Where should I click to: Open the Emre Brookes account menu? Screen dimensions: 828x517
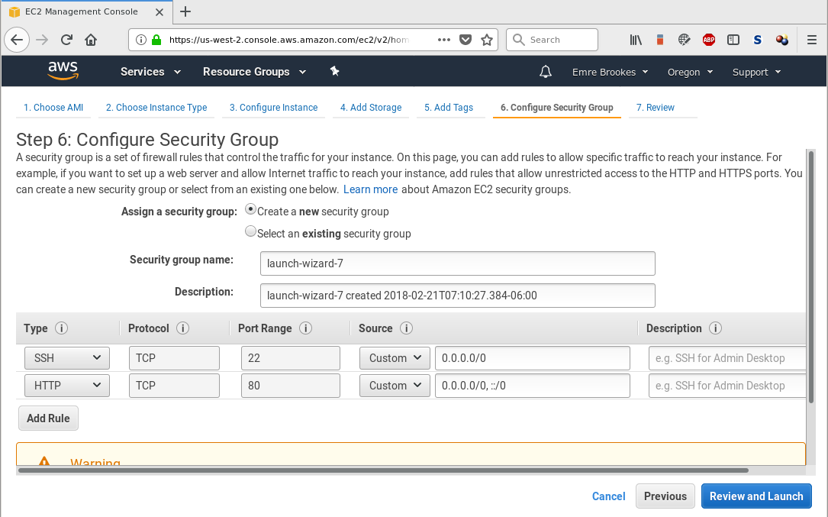pyautogui.click(x=610, y=72)
